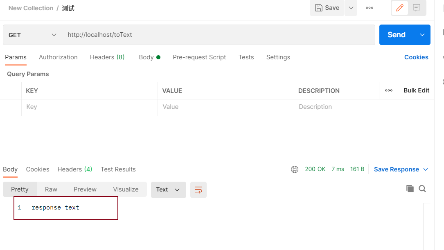Click the request URL field

coord(219,35)
